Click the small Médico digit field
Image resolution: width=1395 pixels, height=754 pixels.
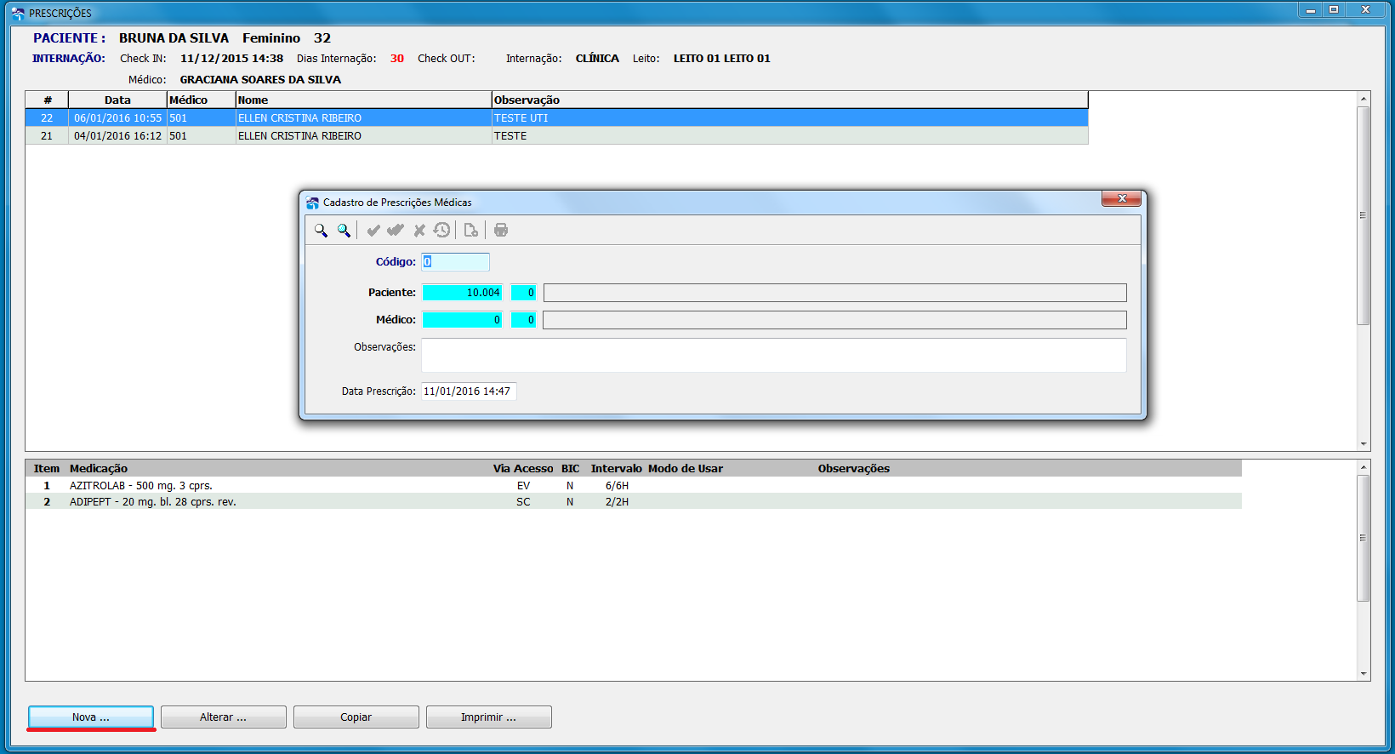pos(523,320)
